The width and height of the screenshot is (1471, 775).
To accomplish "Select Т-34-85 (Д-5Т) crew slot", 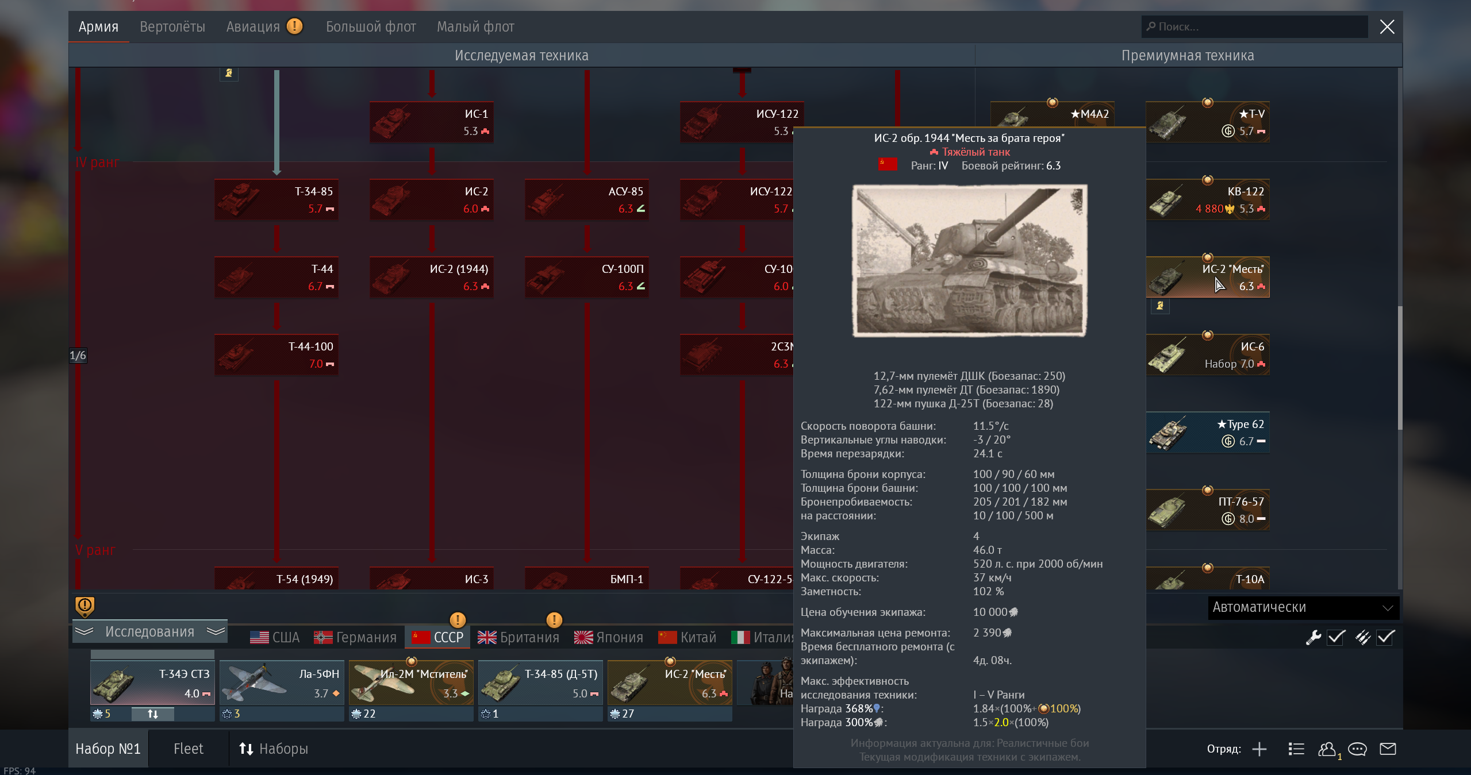I will click(x=540, y=683).
